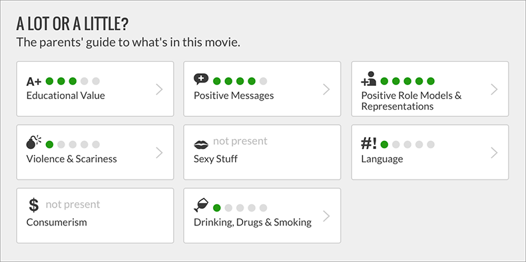Expand the Language card chevron arrow
The image size is (526, 262).
coord(494,153)
